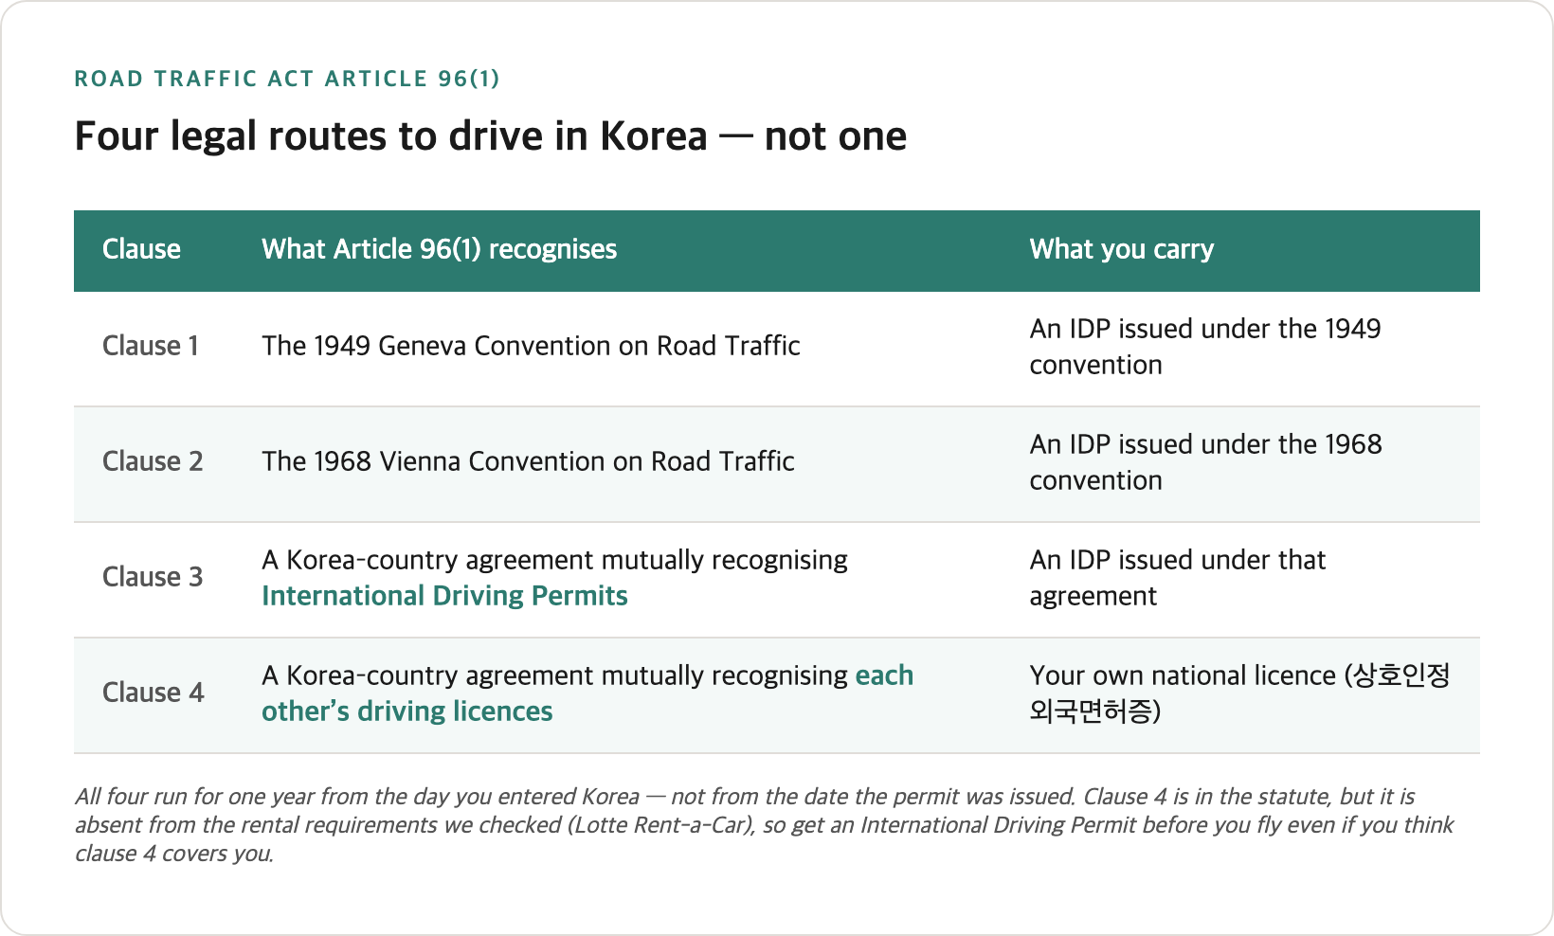Click the green 'other's driving licences' text
Screen dimensions: 1554x936
407,711
